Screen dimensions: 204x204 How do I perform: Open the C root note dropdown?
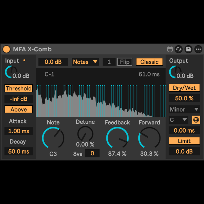pyautogui.click(x=178, y=120)
